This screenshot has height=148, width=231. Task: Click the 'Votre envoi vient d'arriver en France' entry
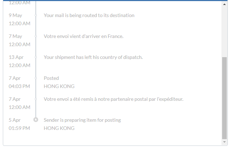coord(84,36)
